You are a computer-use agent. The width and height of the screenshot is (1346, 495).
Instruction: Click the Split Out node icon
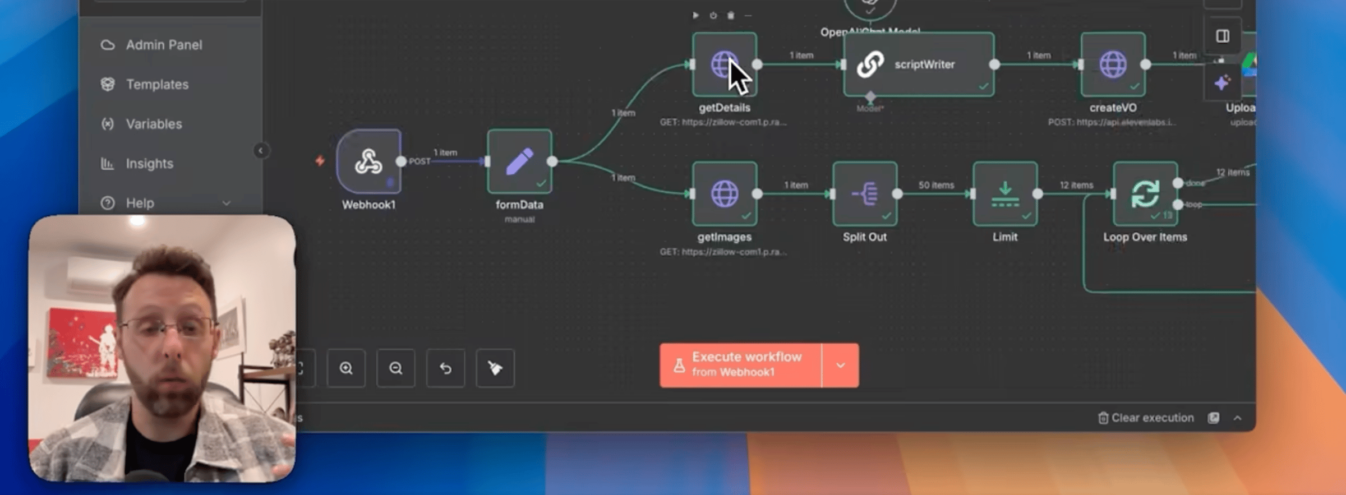point(864,194)
